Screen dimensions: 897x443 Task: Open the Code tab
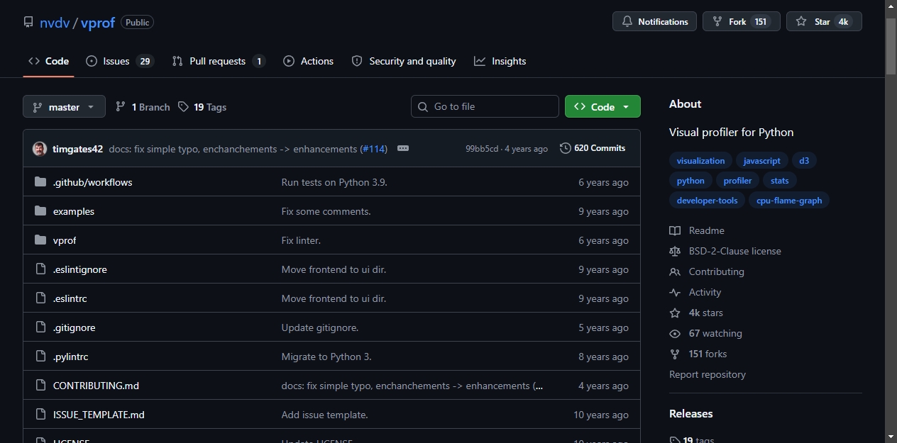[49, 62]
